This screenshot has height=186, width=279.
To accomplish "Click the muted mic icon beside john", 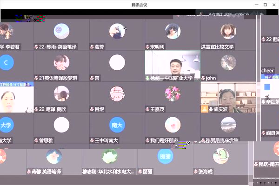I will [x=203, y=78].
